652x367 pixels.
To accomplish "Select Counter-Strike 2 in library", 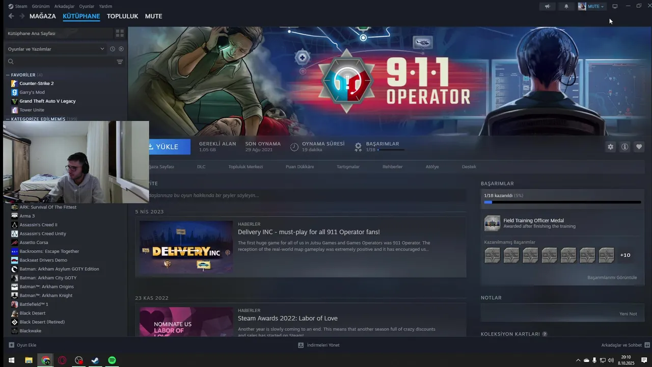I will [x=36, y=83].
